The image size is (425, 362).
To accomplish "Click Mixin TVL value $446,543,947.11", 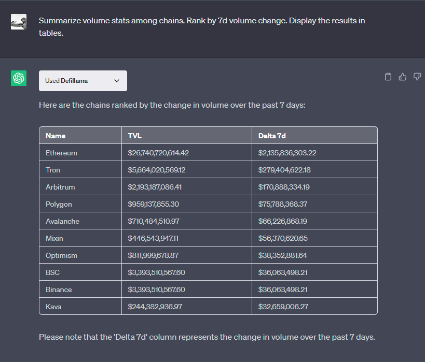I will coord(153,238).
